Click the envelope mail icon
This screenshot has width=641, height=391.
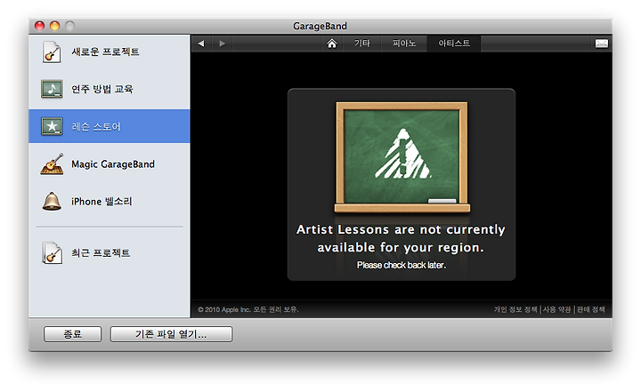click(x=601, y=44)
